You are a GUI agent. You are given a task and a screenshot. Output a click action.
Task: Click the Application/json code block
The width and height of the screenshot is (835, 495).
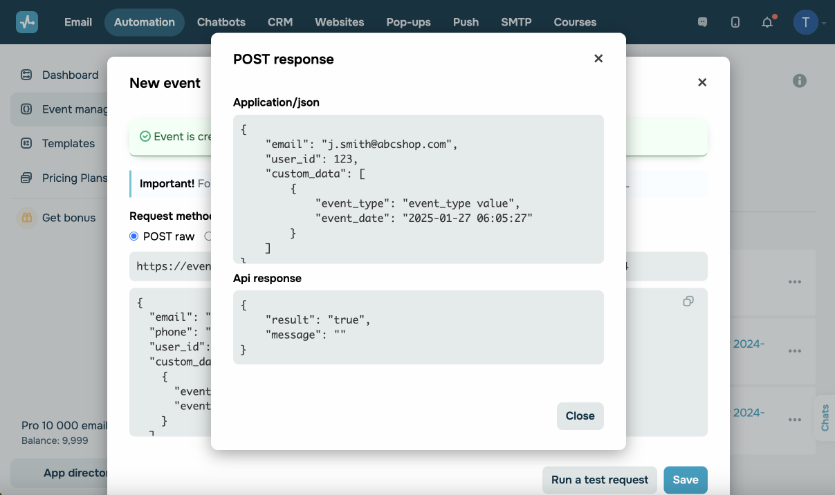419,189
